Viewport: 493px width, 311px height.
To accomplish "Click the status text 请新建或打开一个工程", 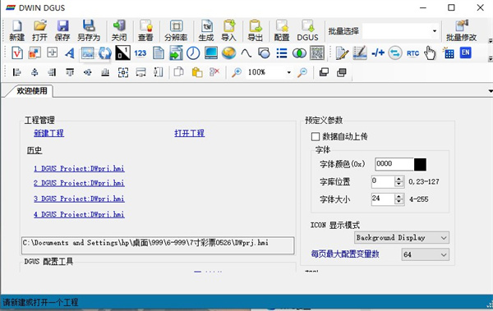I will point(40,303).
